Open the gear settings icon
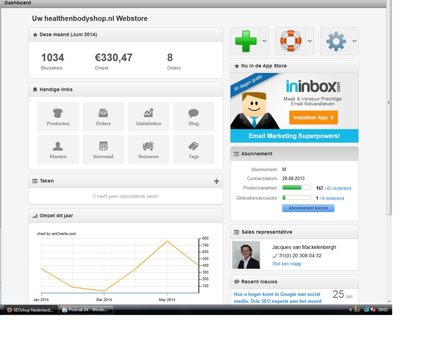This screenshot has height=356, width=445. click(x=336, y=41)
